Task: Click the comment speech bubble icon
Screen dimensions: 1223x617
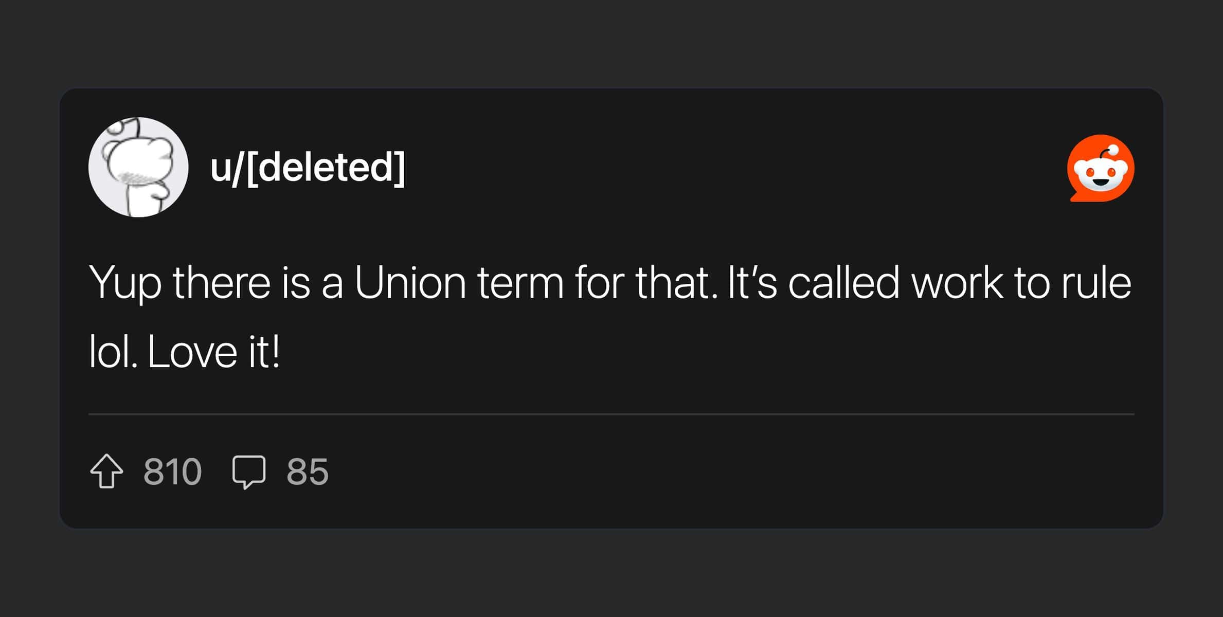Action: 249,471
